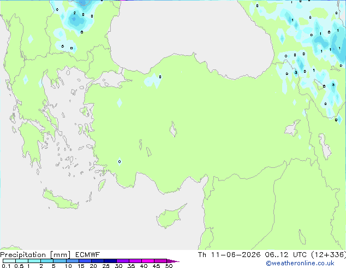Click the '(12+336)' forecast offset text

click(x=329, y=255)
